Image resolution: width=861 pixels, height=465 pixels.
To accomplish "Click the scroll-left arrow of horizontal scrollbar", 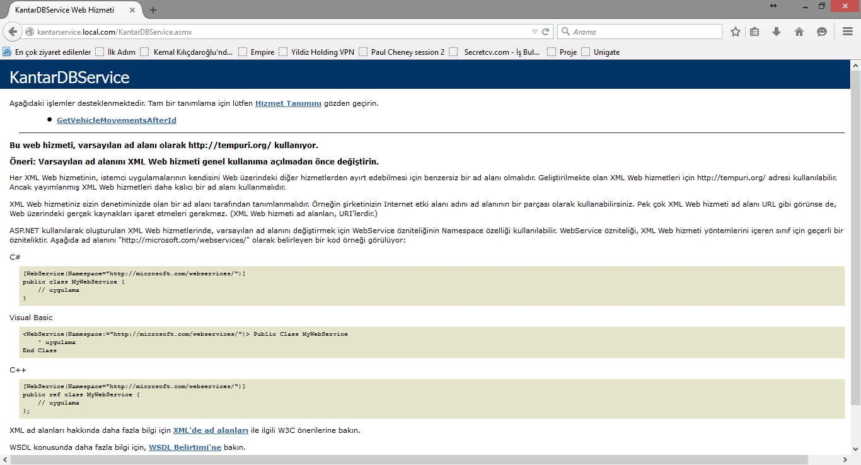I will [4, 459].
